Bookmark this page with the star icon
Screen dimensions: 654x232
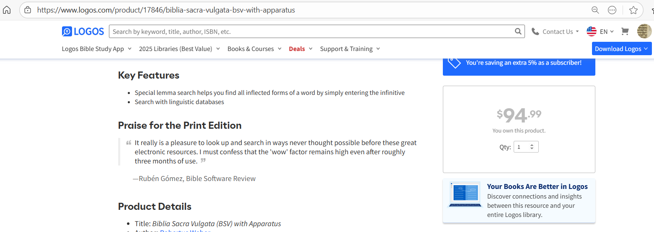coord(633,10)
